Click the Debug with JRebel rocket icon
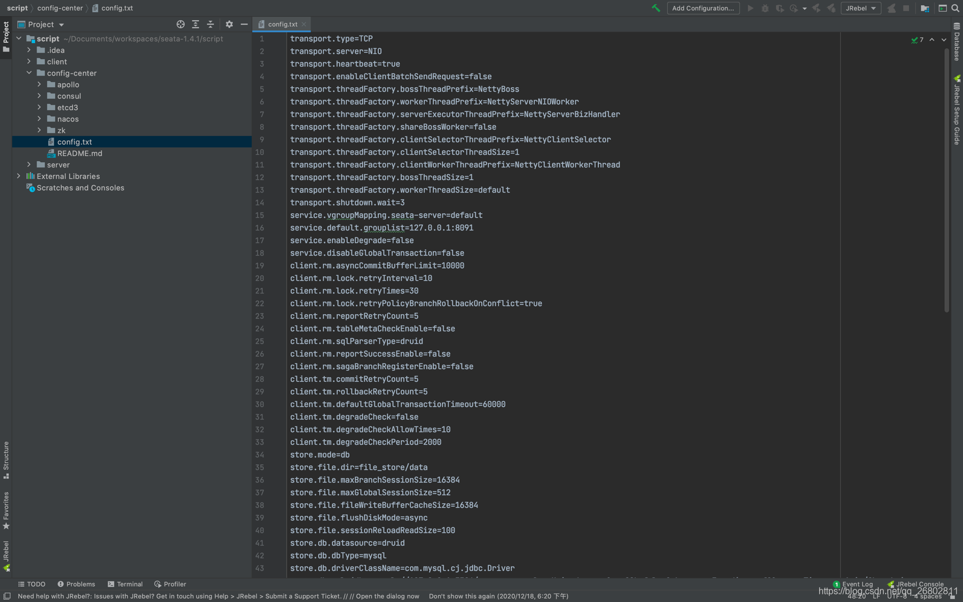This screenshot has width=963, height=602. 831,8
